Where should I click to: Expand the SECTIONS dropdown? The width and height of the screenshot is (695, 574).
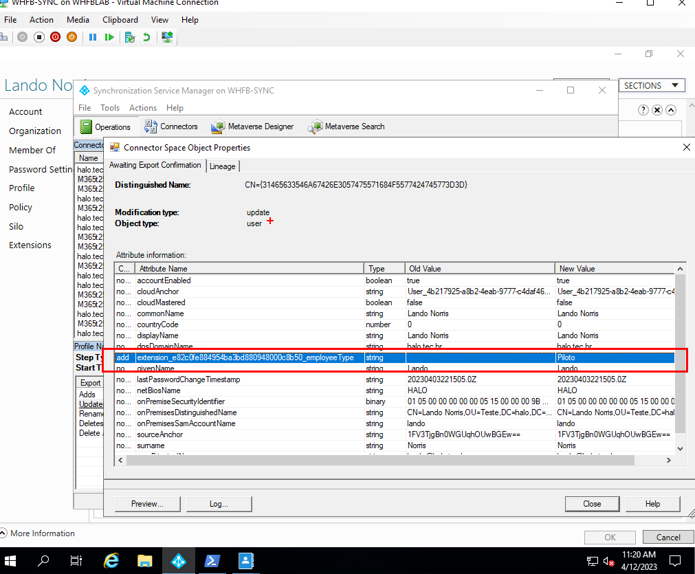pos(652,85)
